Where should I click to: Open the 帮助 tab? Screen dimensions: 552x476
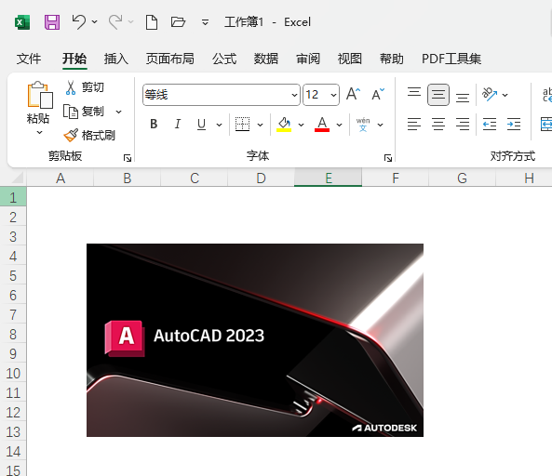point(392,59)
